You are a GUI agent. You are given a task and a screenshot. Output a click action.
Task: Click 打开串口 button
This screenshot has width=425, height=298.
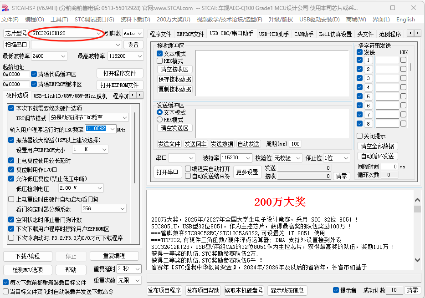[167, 172]
